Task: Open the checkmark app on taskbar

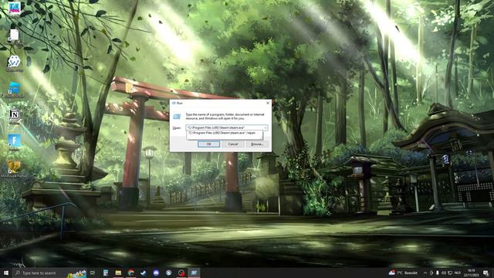Action: tap(144, 273)
